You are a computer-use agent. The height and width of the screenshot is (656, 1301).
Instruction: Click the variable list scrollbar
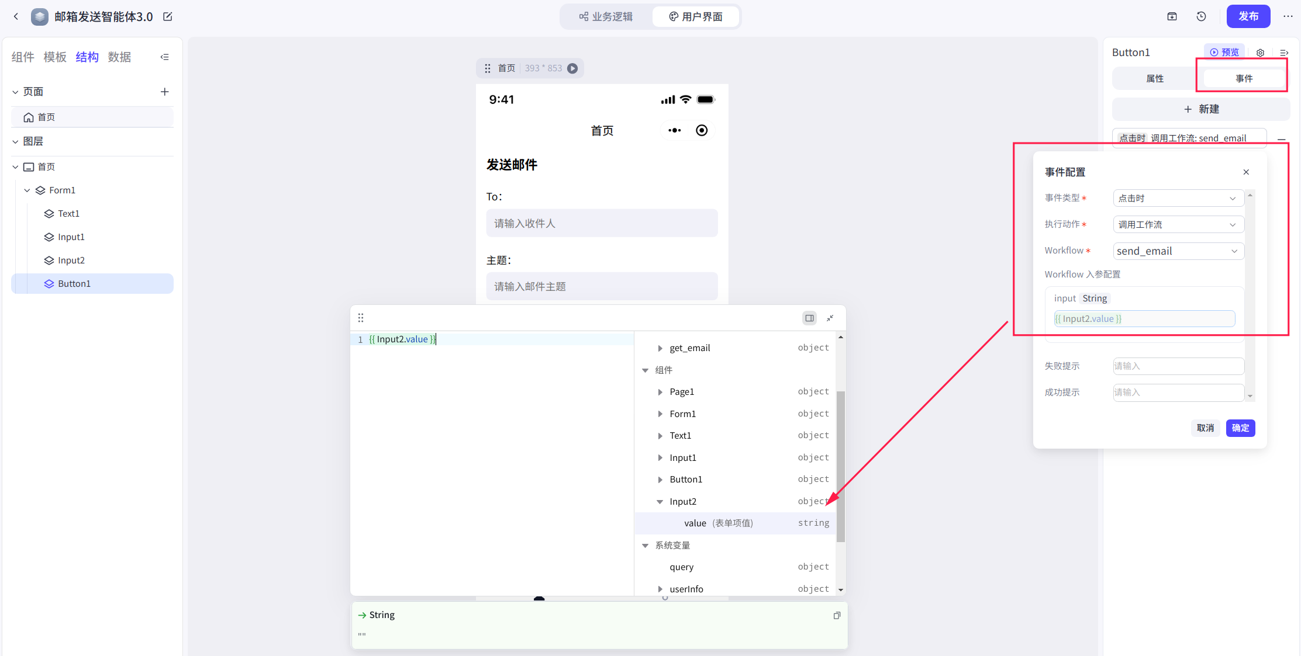tap(840, 467)
